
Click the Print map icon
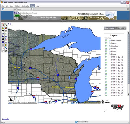6,51
